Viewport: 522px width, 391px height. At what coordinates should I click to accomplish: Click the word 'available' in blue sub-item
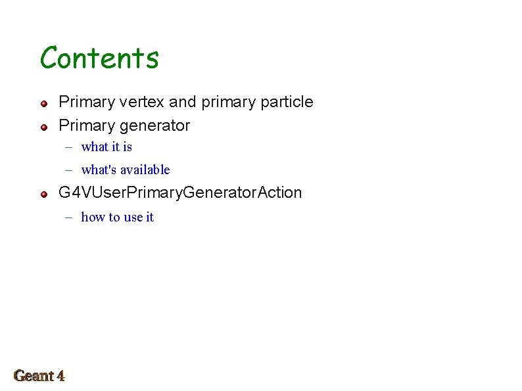tap(145, 170)
